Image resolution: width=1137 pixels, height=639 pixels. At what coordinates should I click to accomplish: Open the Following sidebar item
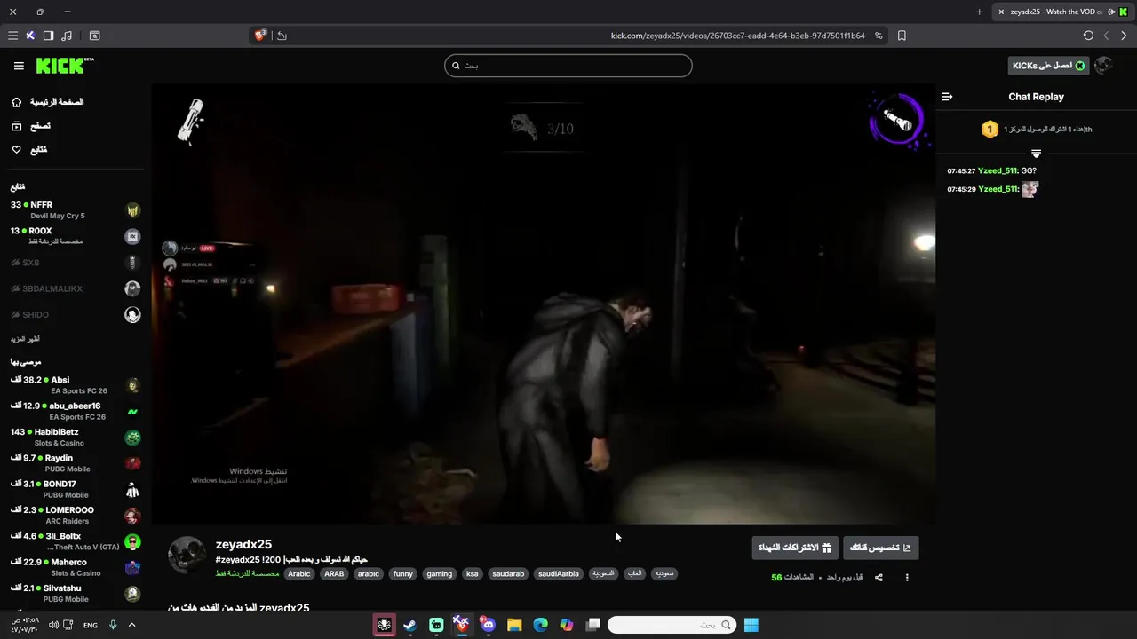tap(29, 150)
